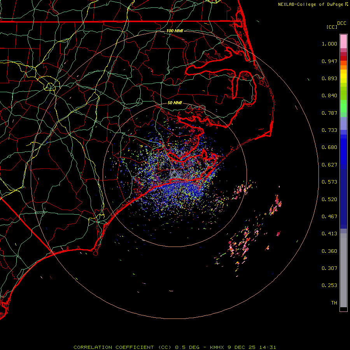Select the 0.253 legend value
This screenshot has height=350, width=350.
point(329,285)
